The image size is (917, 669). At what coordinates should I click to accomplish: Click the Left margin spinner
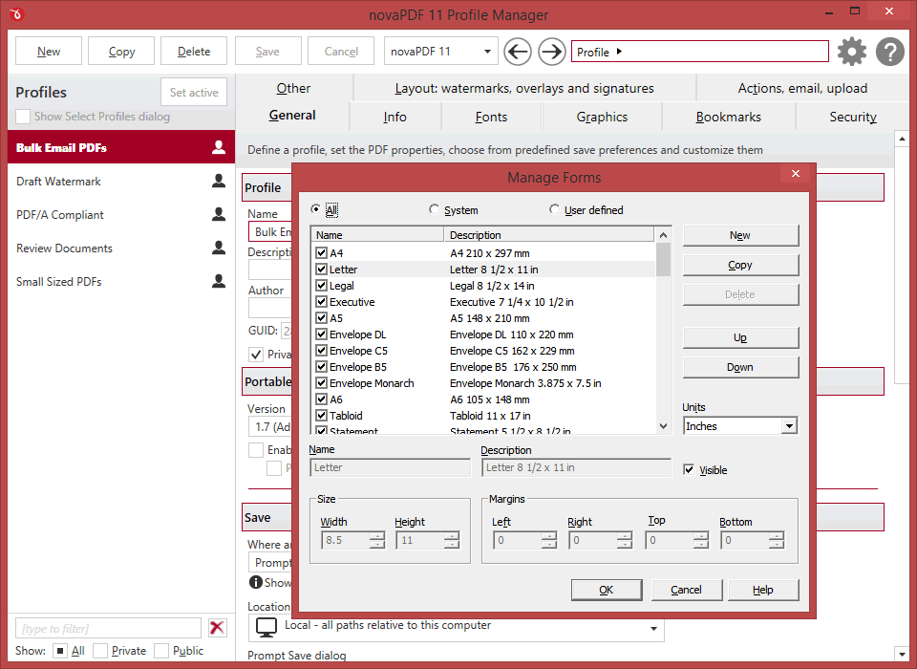coord(548,540)
